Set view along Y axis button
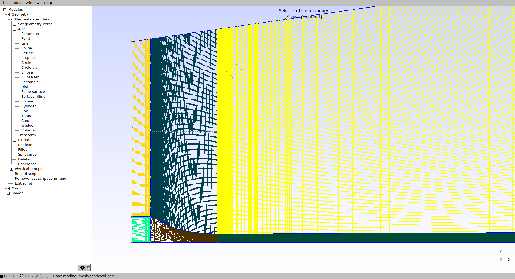Screen dimensions: 515x279 coord(13,276)
